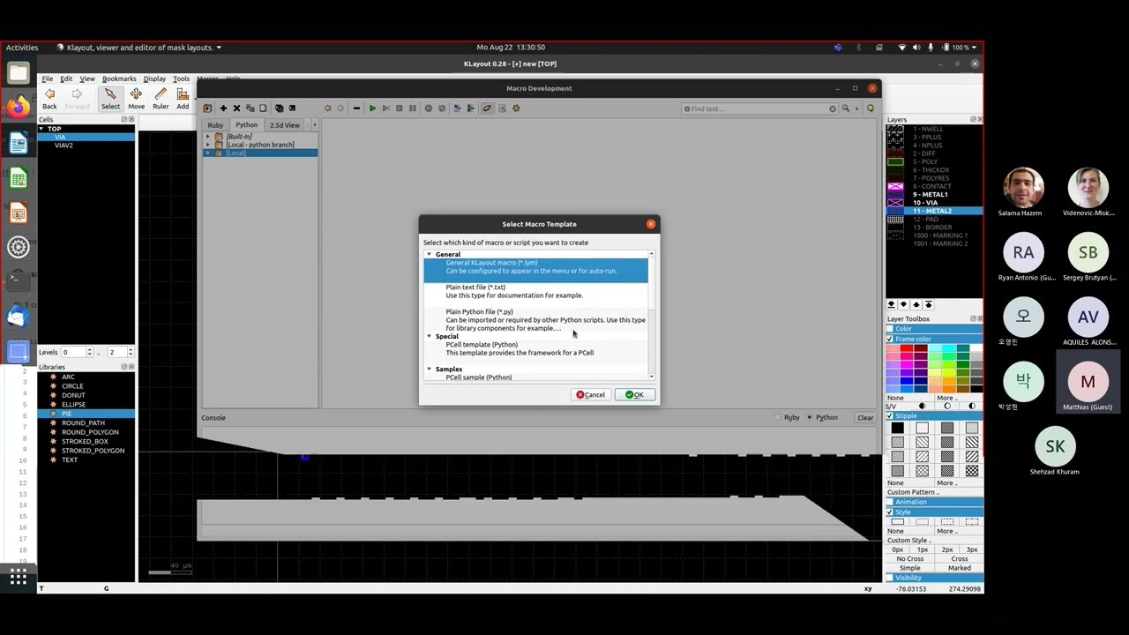This screenshot has width=1129, height=635.
Task: Open the File menu
Action: 47,78
